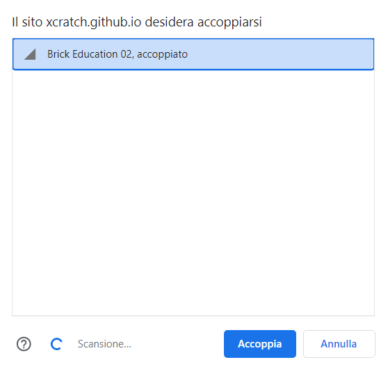Viewport: 388px width, 369px height.
Task: Click the blue scanning spinner icon
Action: [56, 344]
